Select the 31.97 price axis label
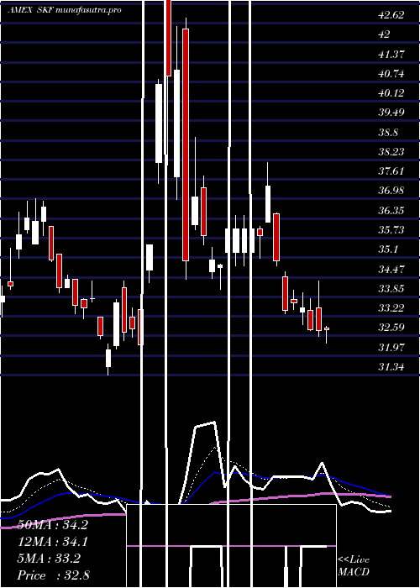 click(391, 347)
